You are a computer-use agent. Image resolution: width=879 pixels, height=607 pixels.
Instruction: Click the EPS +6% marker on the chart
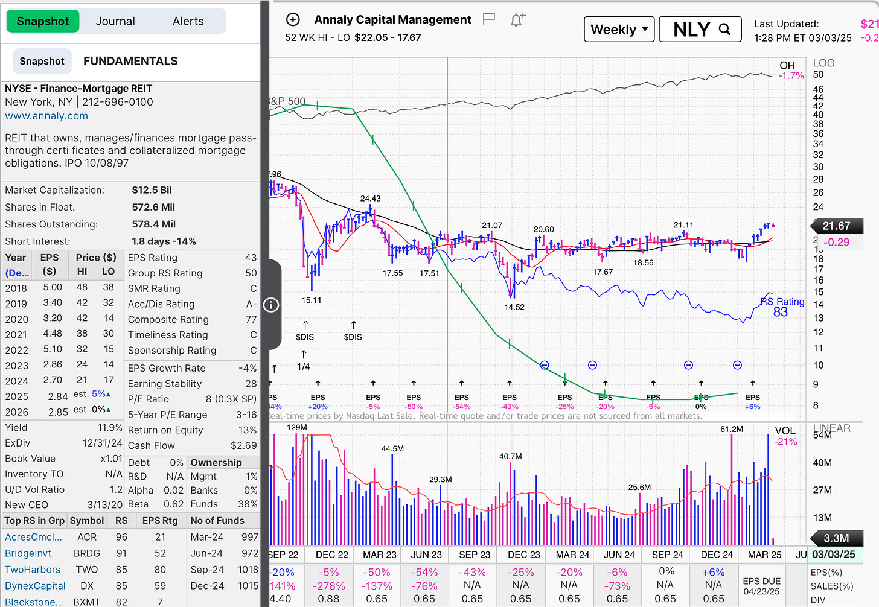click(753, 402)
